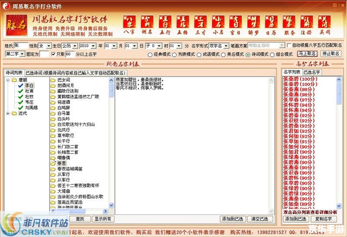Open the 2010 year dropdown
Screen dimensions: 347x237
click(x=93, y=46)
